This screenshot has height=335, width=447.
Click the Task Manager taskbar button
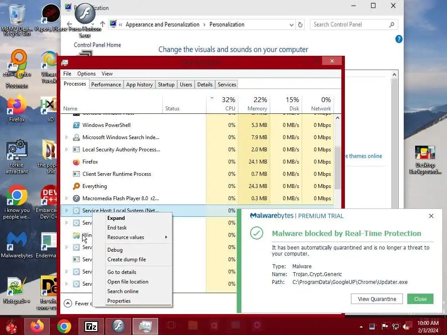(x=145, y=326)
